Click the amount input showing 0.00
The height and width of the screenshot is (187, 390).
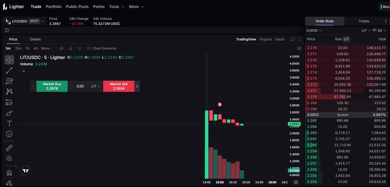tap(80, 86)
